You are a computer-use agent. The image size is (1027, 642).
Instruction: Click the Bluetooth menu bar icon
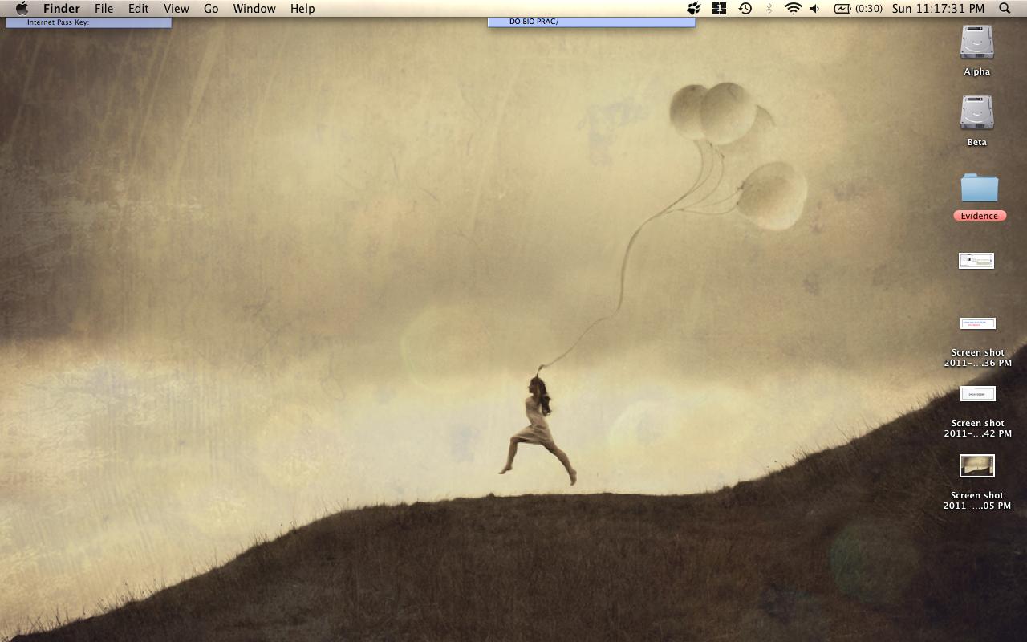(769, 9)
